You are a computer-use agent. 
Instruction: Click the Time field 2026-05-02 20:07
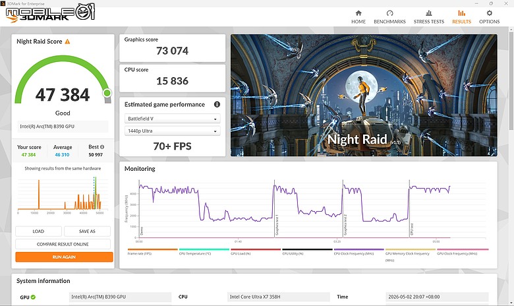437,297
